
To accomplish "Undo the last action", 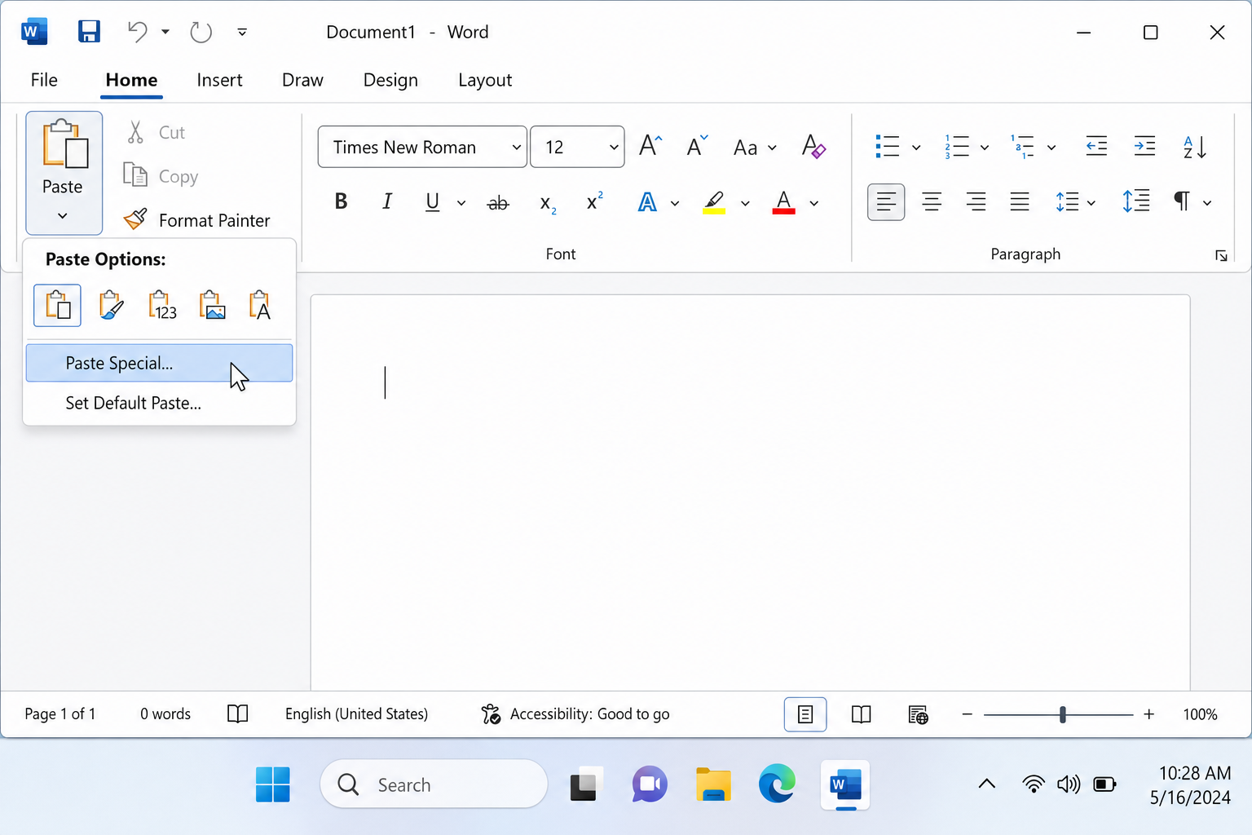I will pyautogui.click(x=137, y=32).
